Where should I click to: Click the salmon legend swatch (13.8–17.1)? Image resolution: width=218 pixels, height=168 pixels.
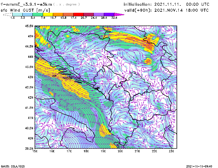click(x=68, y=14)
